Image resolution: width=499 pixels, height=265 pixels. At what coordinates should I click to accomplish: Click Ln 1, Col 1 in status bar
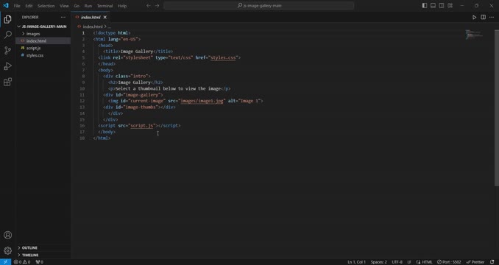click(356, 262)
